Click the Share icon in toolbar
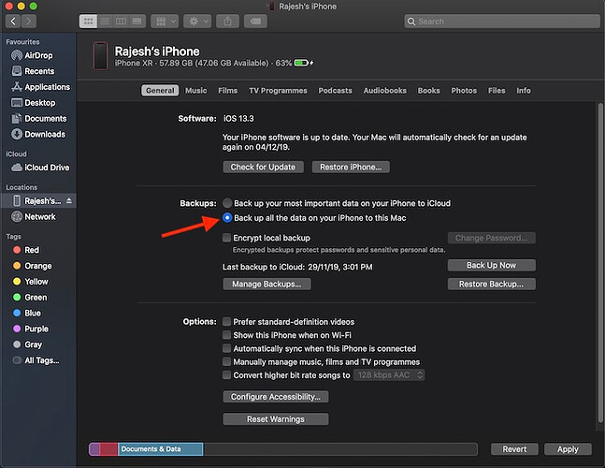Viewport: 605px width, 468px height. (x=226, y=21)
